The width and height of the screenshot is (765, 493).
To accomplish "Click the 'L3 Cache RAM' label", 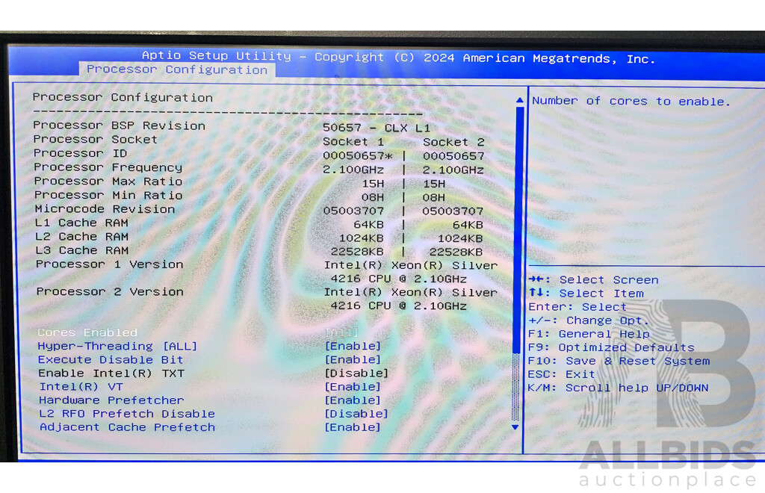I will [82, 250].
